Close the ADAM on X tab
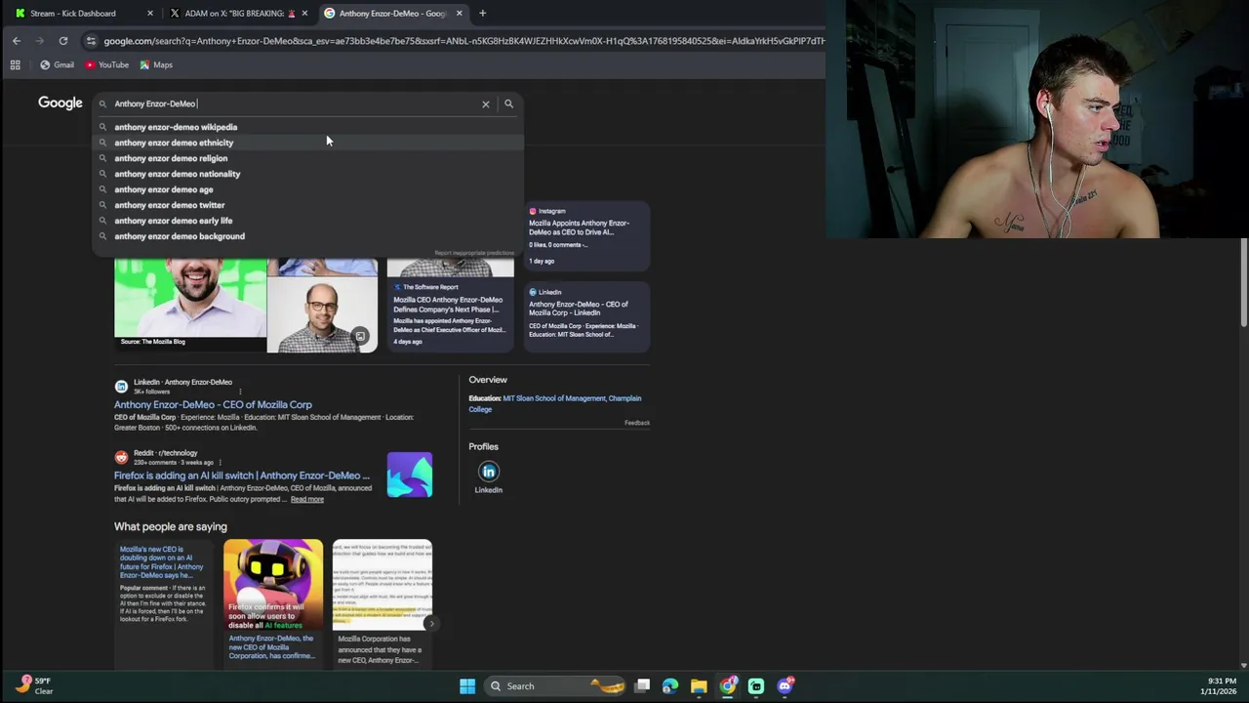Screen dimensions: 1249x703 (304, 13)
